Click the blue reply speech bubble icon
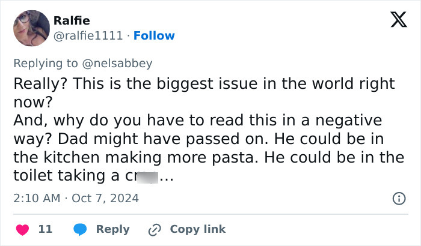The image size is (421, 246). tap(79, 229)
